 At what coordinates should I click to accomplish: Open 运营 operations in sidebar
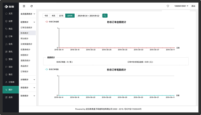[x=10, y=21]
